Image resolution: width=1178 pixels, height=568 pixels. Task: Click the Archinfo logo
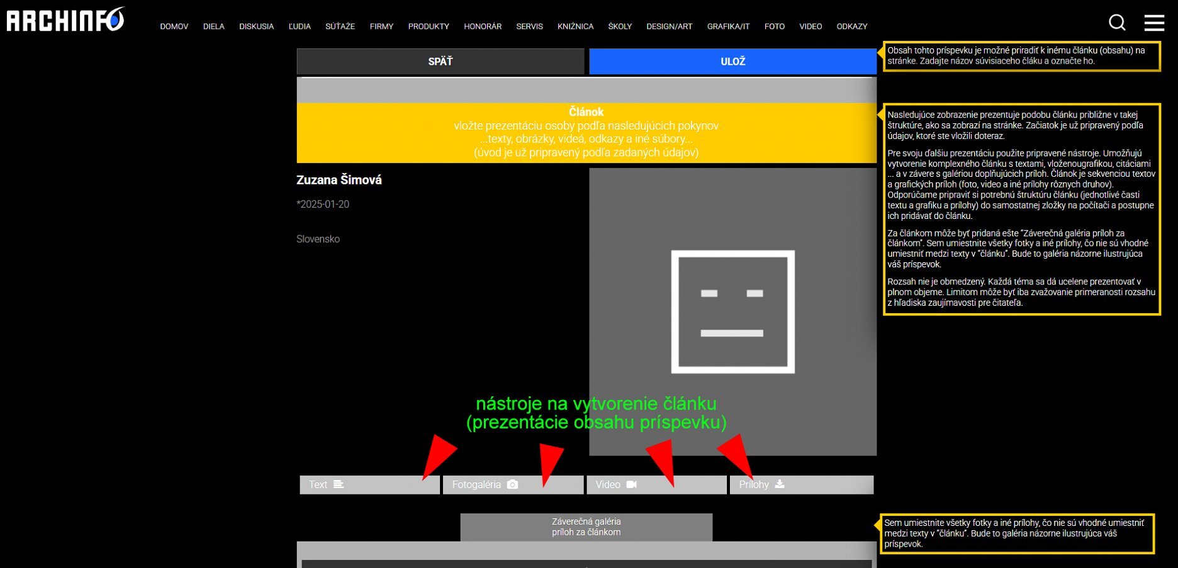(65, 20)
